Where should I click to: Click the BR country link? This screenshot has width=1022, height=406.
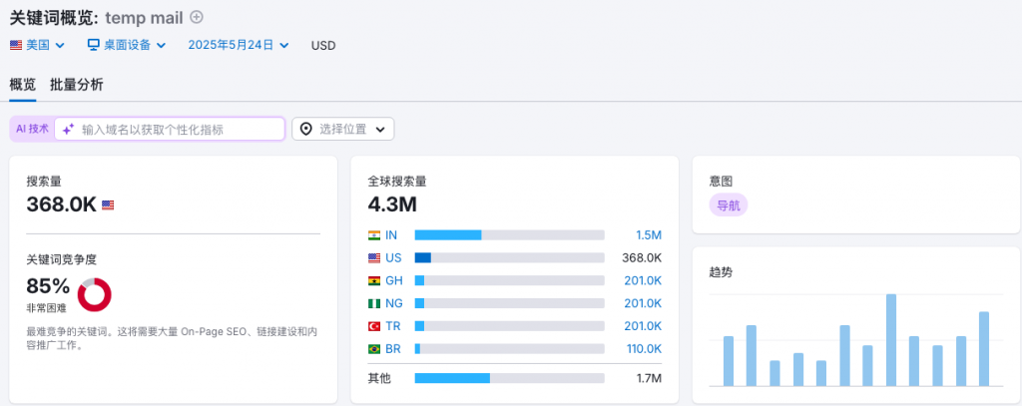(x=393, y=349)
